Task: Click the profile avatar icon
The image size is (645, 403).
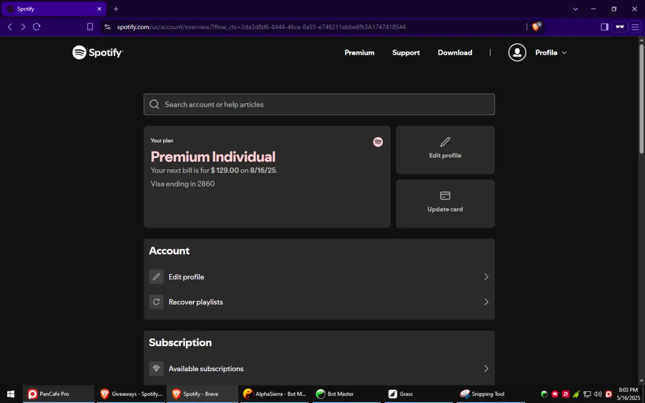Action: click(x=517, y=52)
